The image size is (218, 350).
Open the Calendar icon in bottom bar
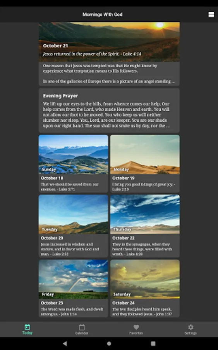pos(82,327)
